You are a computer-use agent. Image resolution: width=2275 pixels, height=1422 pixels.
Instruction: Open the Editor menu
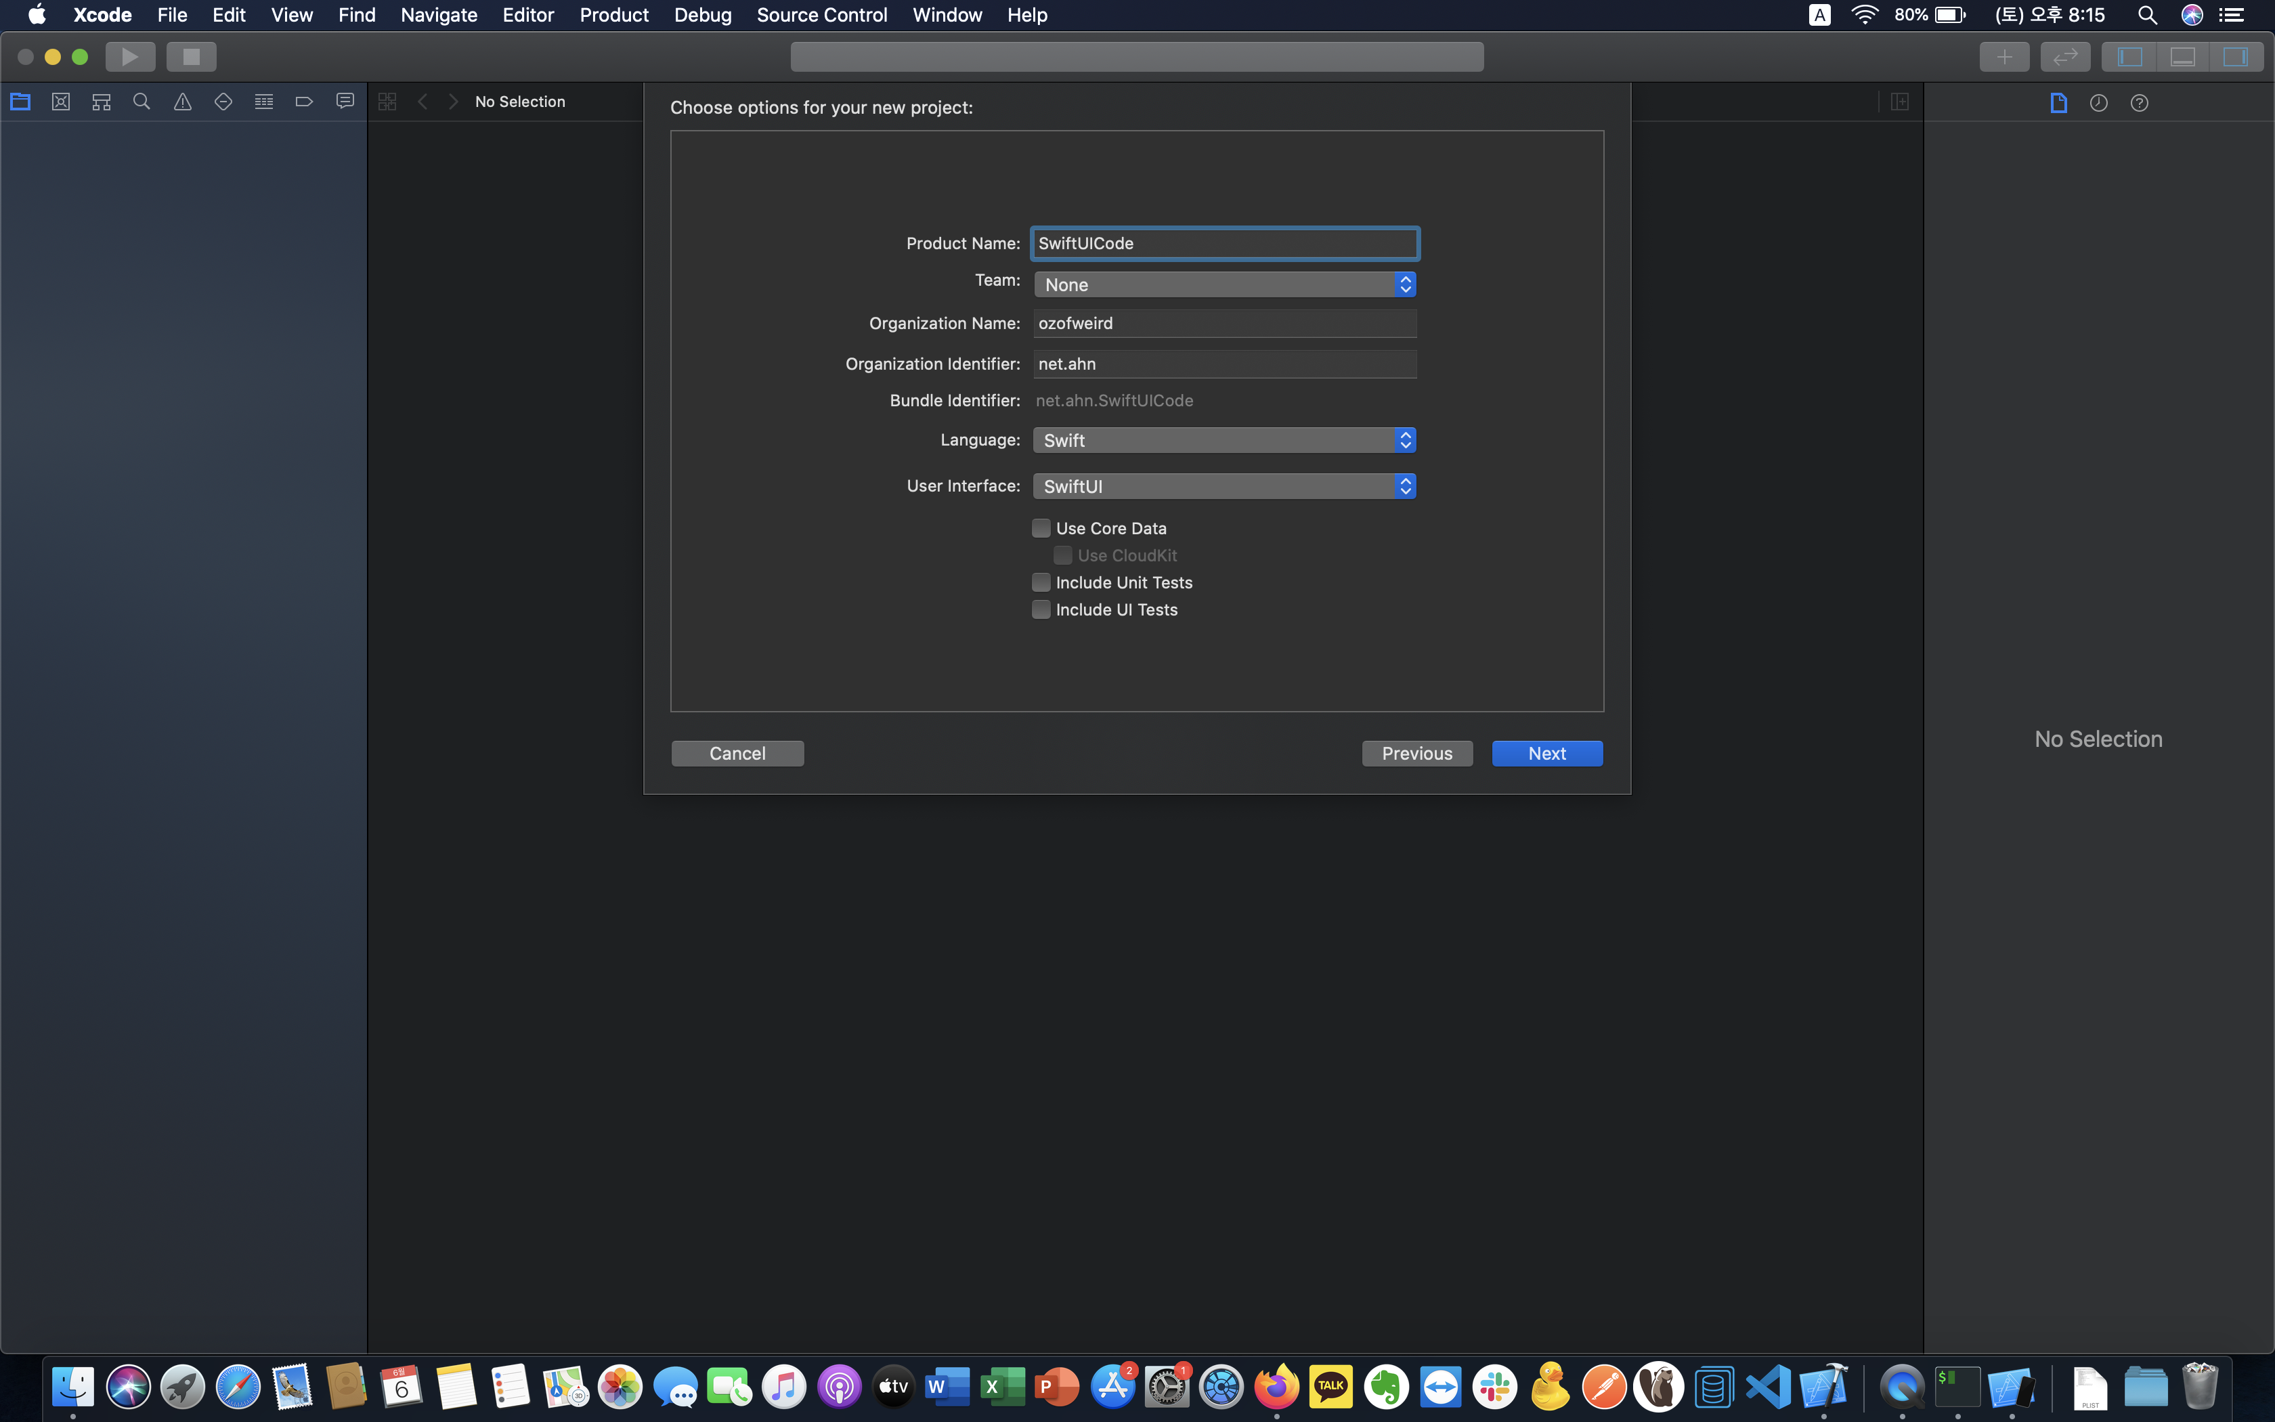[x=527, y=15]
